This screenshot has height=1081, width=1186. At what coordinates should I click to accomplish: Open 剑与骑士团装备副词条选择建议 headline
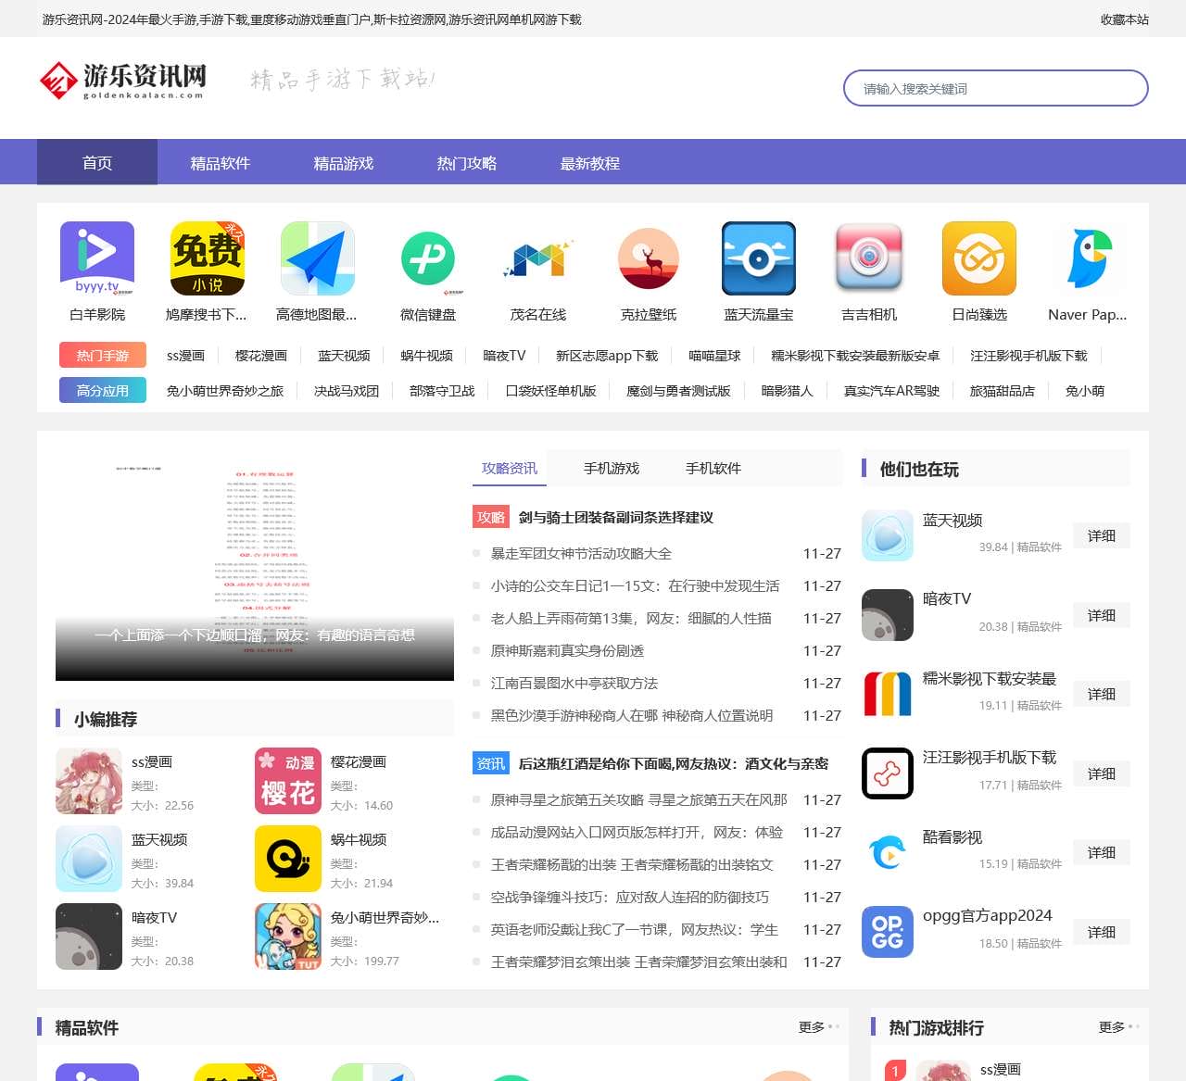pyautogui.click(x=616, y=518)
